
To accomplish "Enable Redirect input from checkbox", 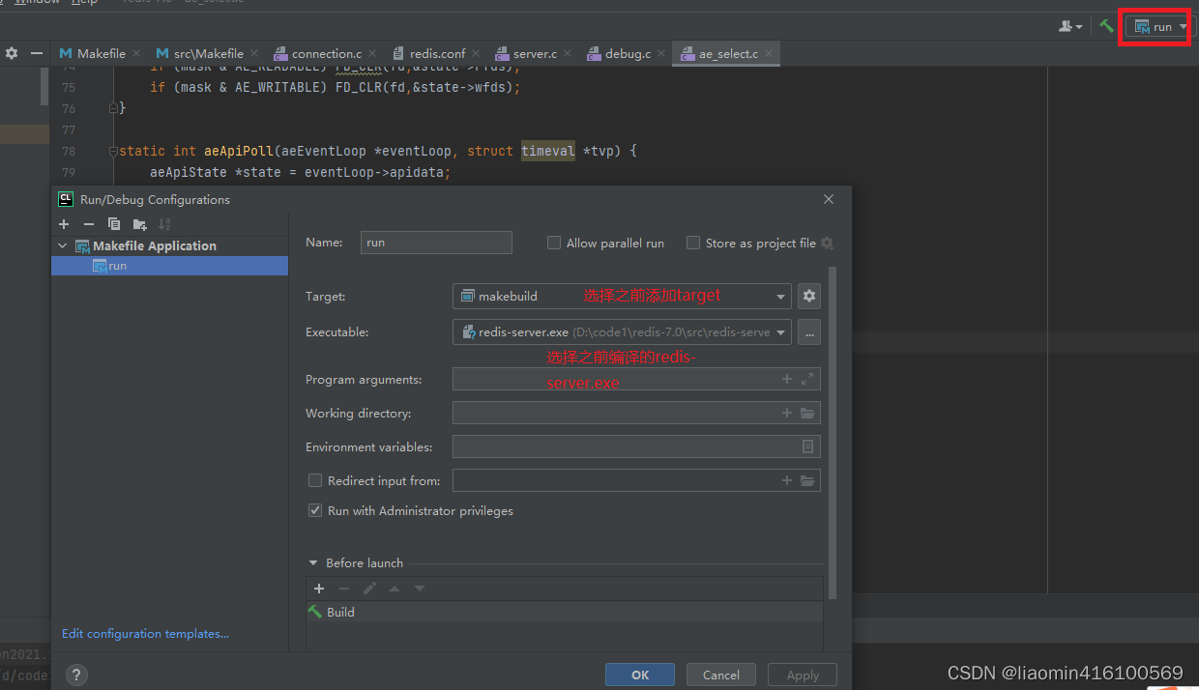I will [x=315, y=480].
